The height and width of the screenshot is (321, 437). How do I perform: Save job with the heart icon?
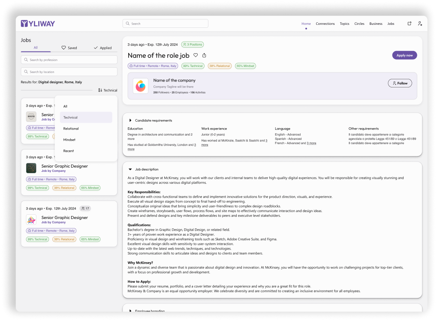click(196, 55)
